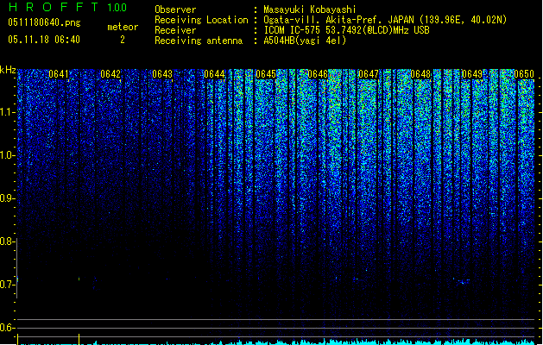Click the 0644 time marker
Image resolution: width=543 pixels, height=345 pixels.
coord(214,74)
